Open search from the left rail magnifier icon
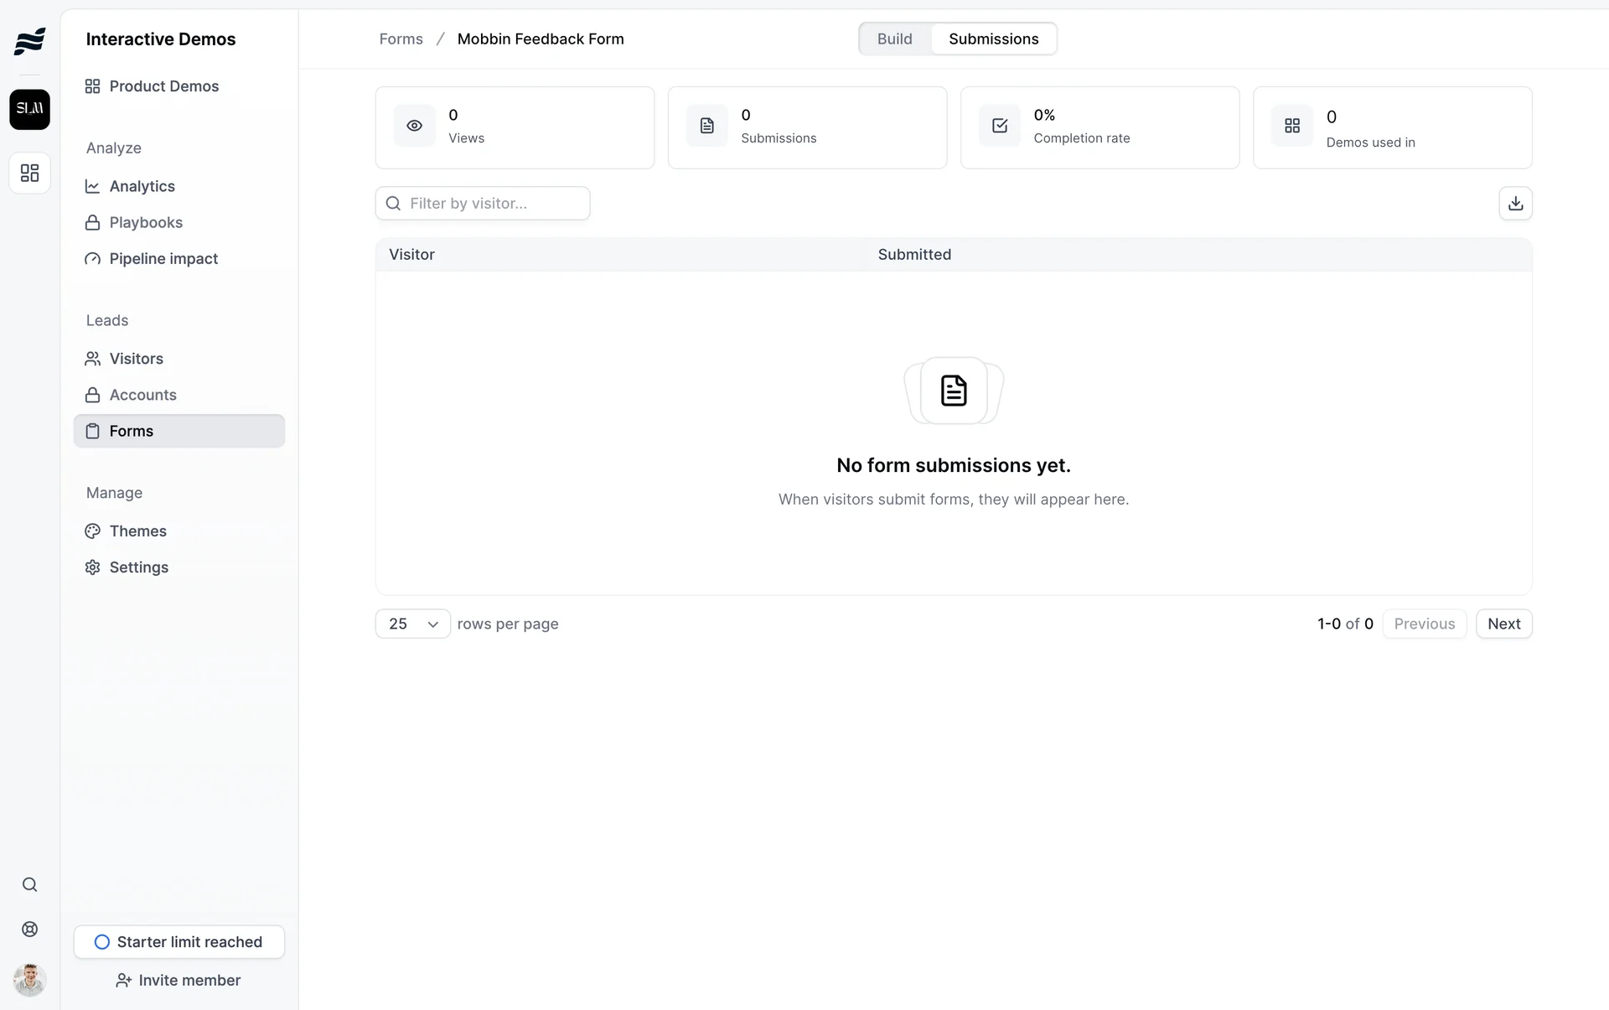 tap(29, 885)
